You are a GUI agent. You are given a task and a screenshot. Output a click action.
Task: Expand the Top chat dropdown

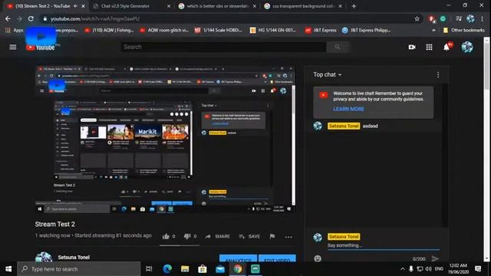pos(328,74)
